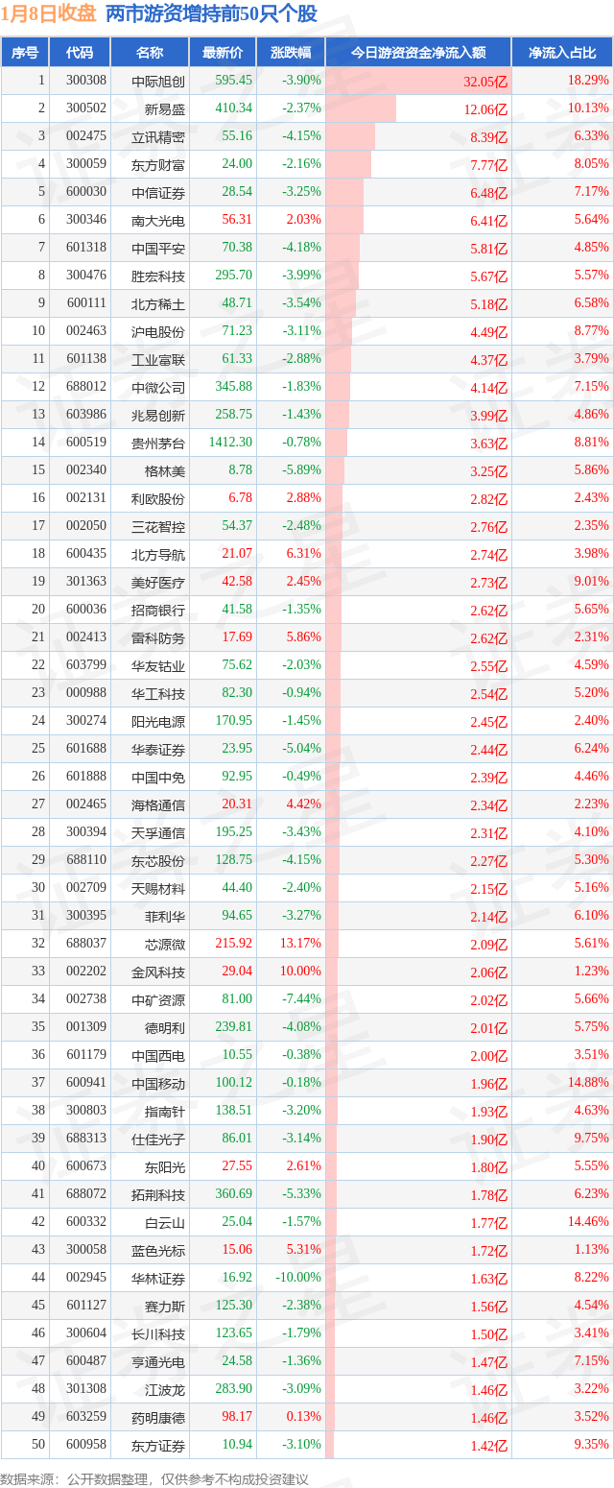Viewport: 614px width, 1488px height.
Task: Click the 名称 column header
Action: click(x=149, y=53)
